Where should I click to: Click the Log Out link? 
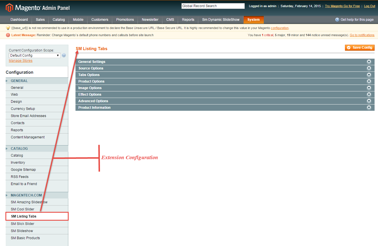369,6
